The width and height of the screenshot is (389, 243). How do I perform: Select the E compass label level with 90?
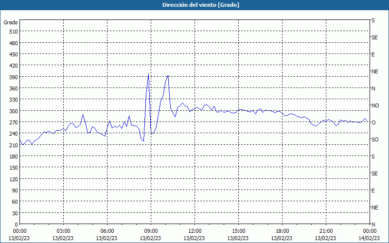point(373,191)
